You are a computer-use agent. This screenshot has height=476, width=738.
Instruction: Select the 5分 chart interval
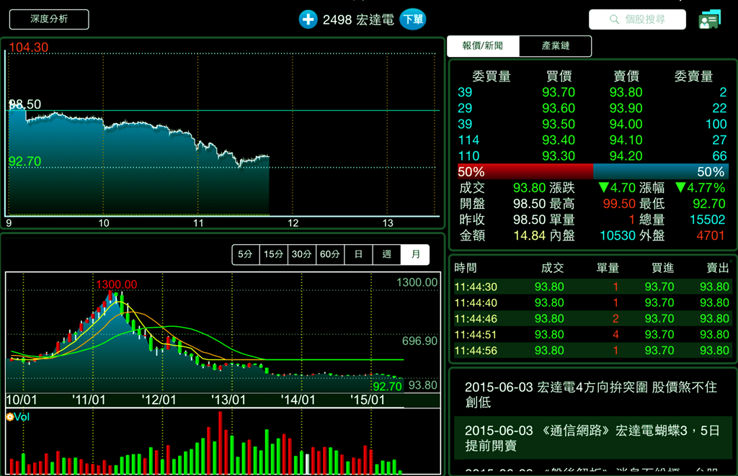pyautogui.click(x=246, y=255)
